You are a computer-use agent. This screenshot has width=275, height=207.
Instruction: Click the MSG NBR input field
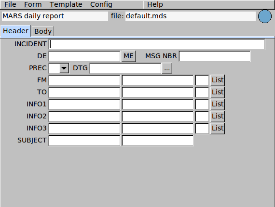(215, 56)
